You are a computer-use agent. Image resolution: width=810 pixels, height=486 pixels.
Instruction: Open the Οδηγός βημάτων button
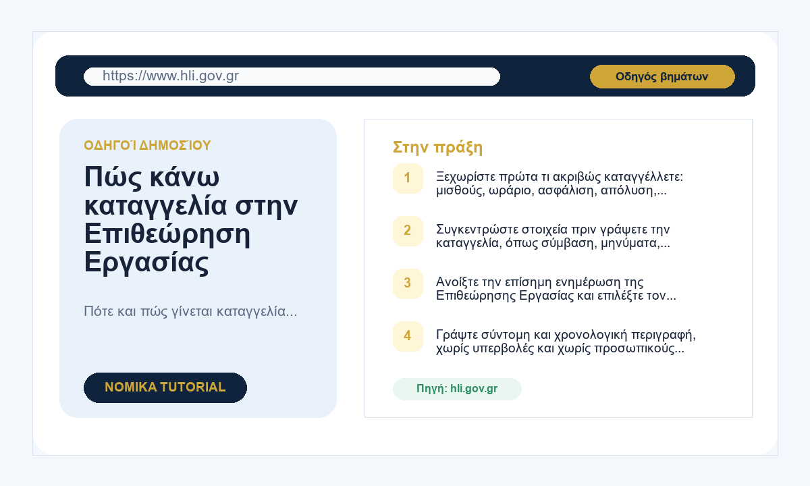pyautogui.click(x=662, y=76)
